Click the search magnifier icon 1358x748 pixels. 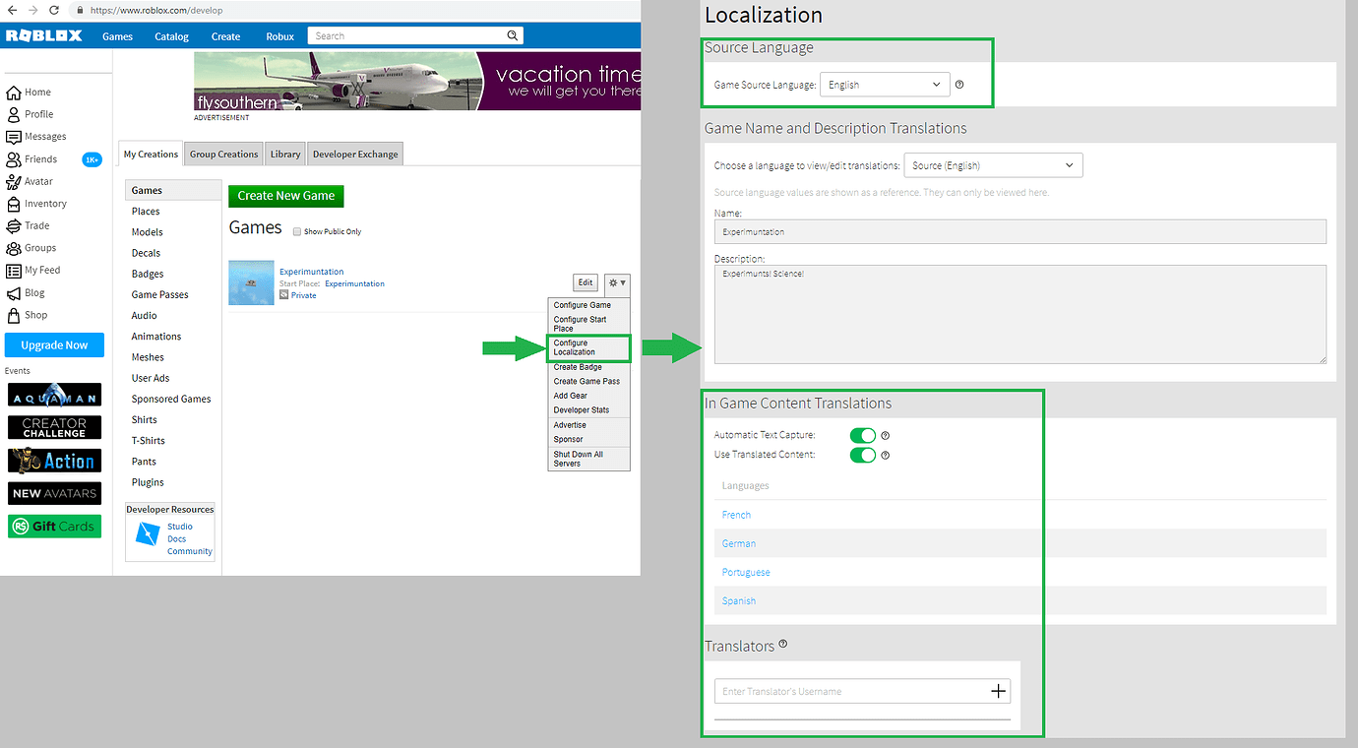(x=513, y=35)
